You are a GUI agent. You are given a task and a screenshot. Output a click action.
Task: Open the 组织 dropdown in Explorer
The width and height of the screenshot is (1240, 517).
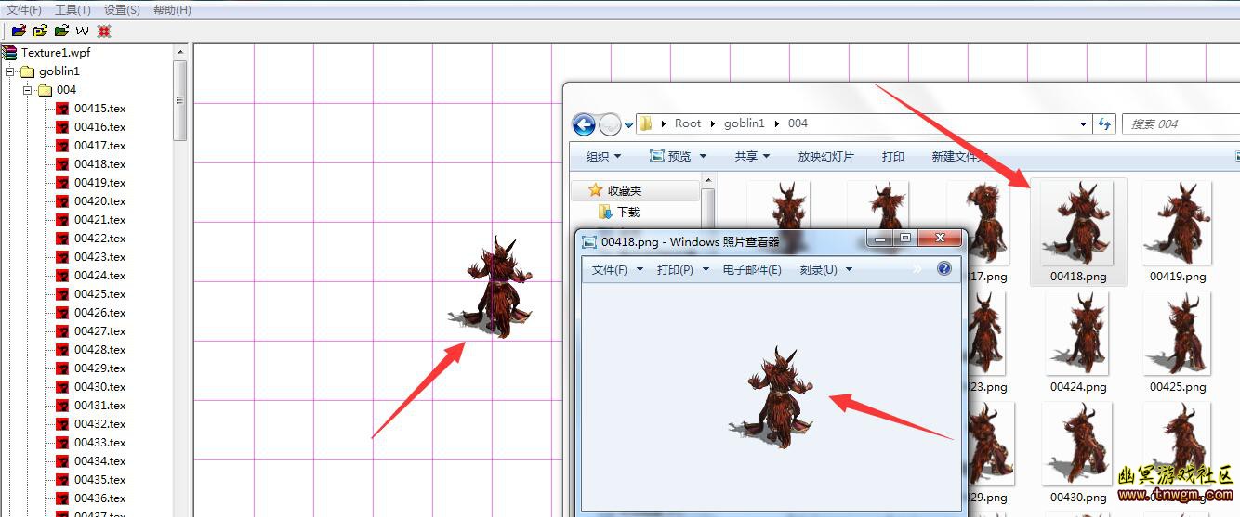(603, 156)
